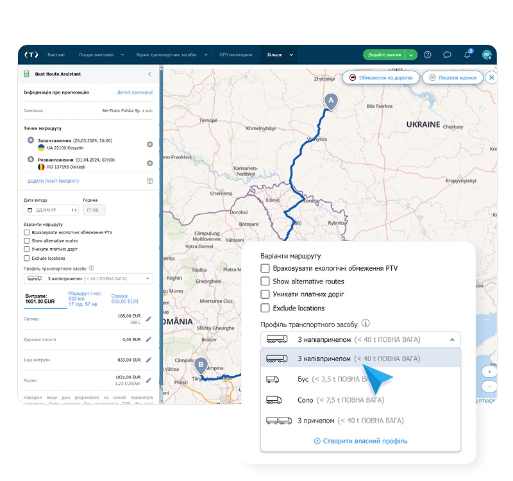Check Уникати платних доріг in enlarged popup
The width and height of the screenshot is (513, 481).
tap(265, 294)
